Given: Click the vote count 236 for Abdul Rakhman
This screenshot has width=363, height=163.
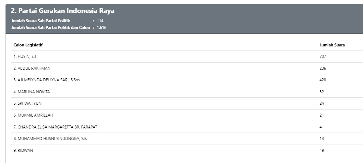Looking at the screenshot, I should click(x=323, y=68).
